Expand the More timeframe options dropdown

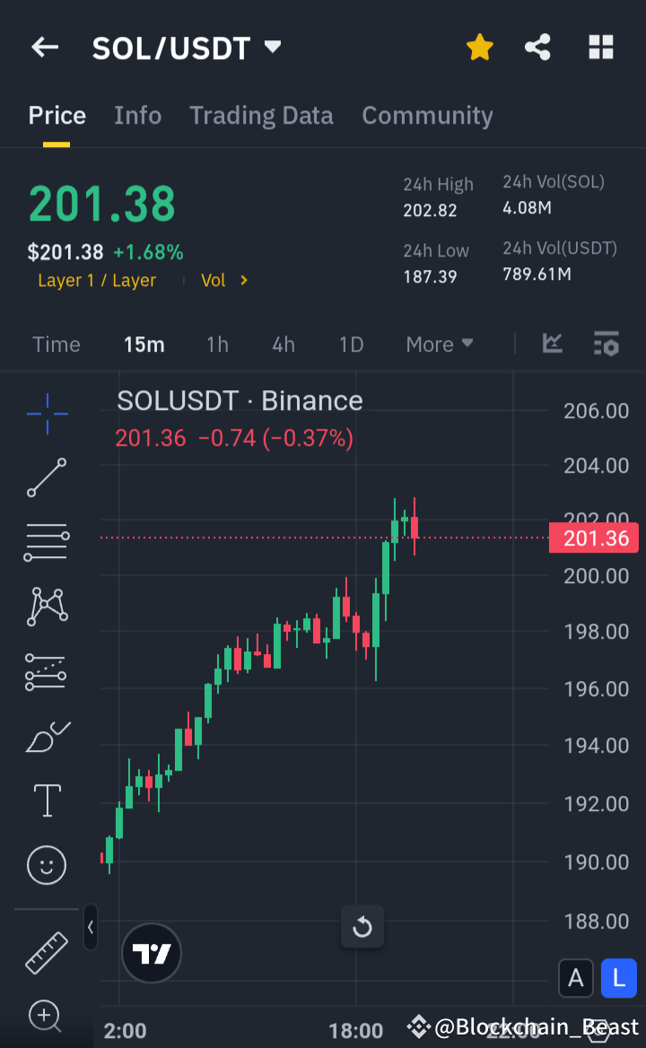point(439,344)
